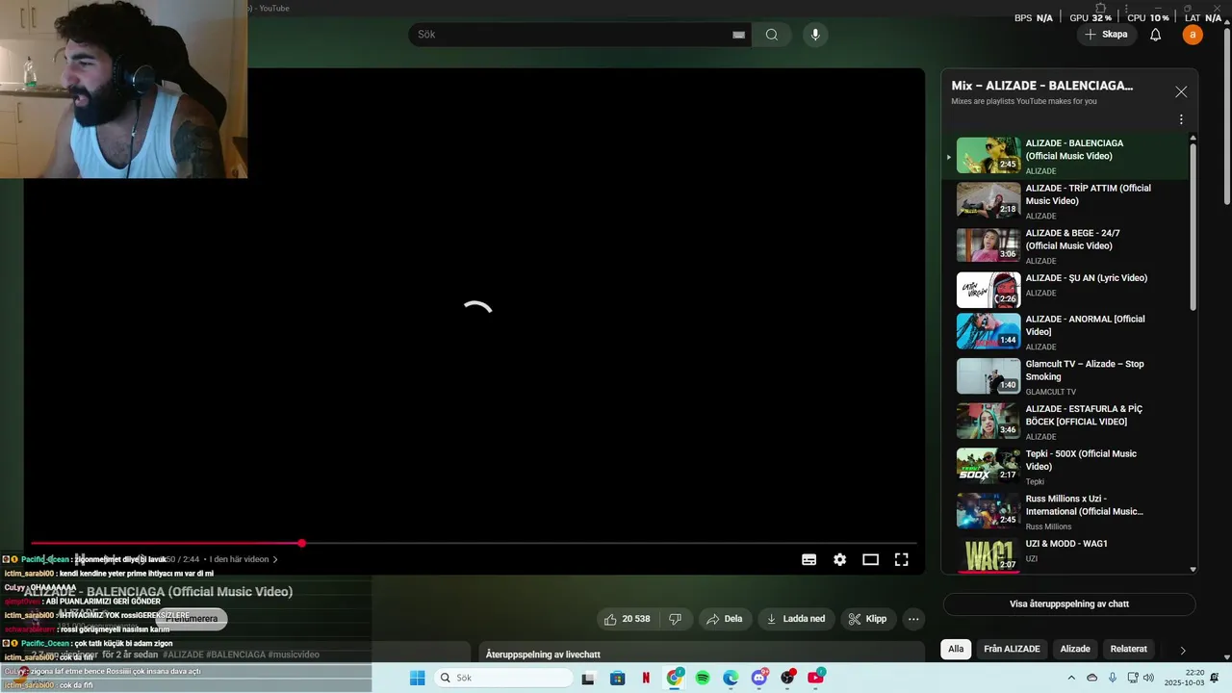The width and height of the screenshot is (1232, 693).
Task: Select the Från ALIZADE filter chip
Action: 1012,649
